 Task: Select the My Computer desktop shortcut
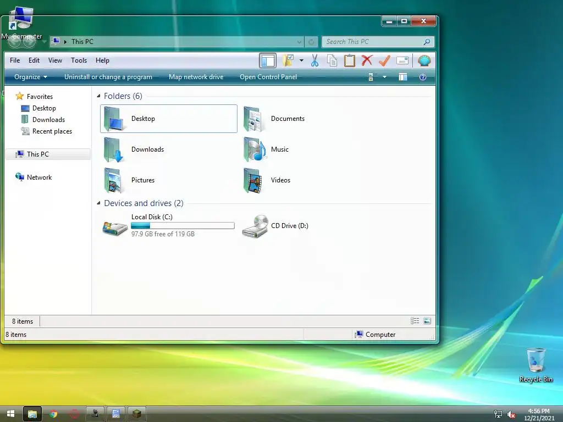tap(21, 22)
